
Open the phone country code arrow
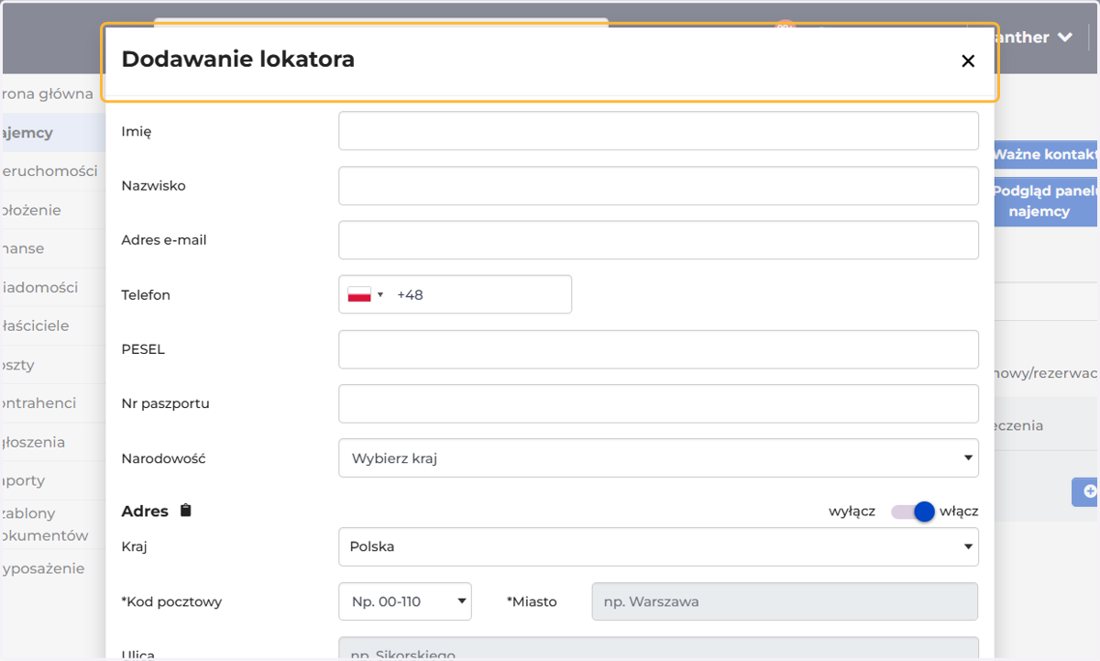point(380,295)
